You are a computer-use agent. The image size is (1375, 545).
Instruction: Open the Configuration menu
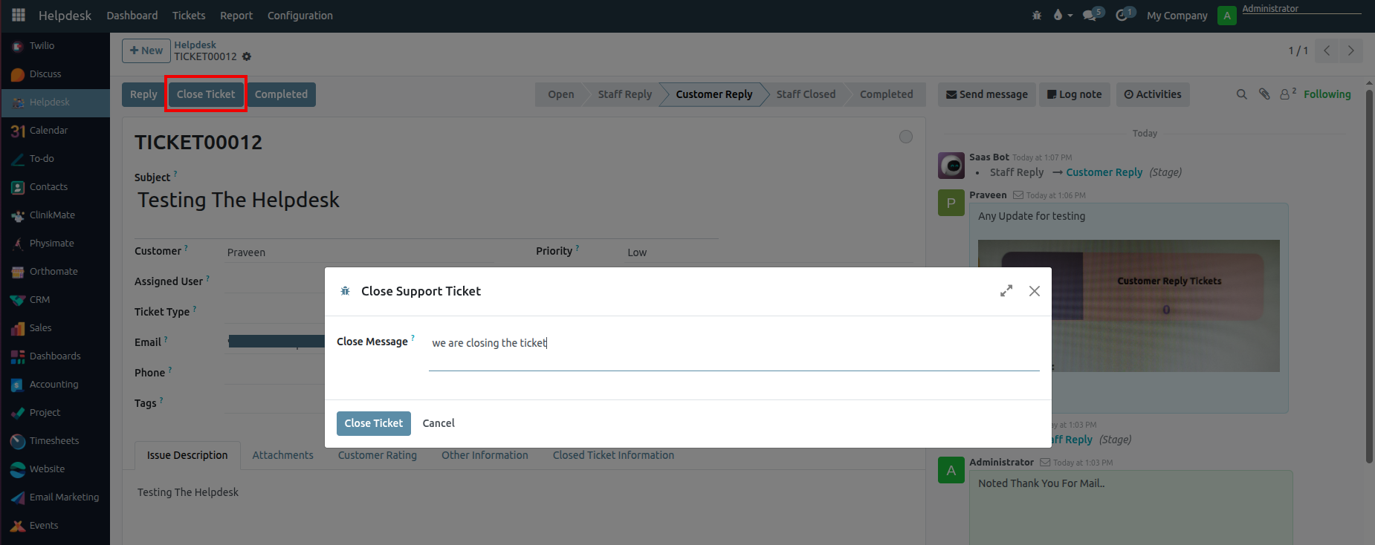300,16
